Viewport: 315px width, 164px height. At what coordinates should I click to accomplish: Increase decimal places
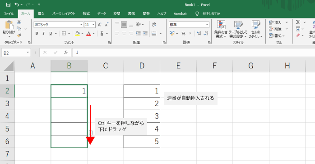(x=199, y=33)
